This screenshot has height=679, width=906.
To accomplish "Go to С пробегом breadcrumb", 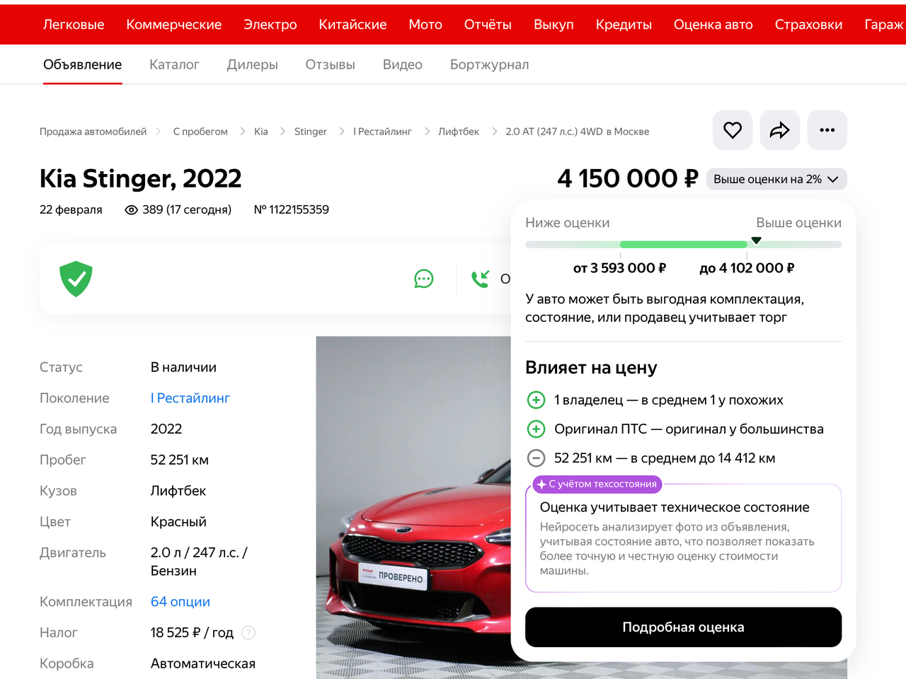I will point(200,132).
